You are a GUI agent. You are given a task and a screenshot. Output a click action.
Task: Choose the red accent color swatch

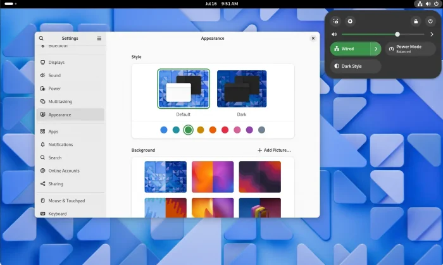(225, 130)
